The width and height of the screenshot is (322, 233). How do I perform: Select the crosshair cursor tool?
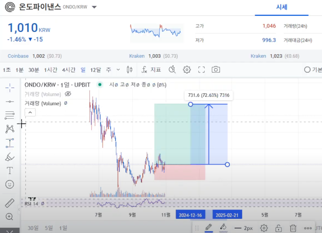(x=10, y=88)
